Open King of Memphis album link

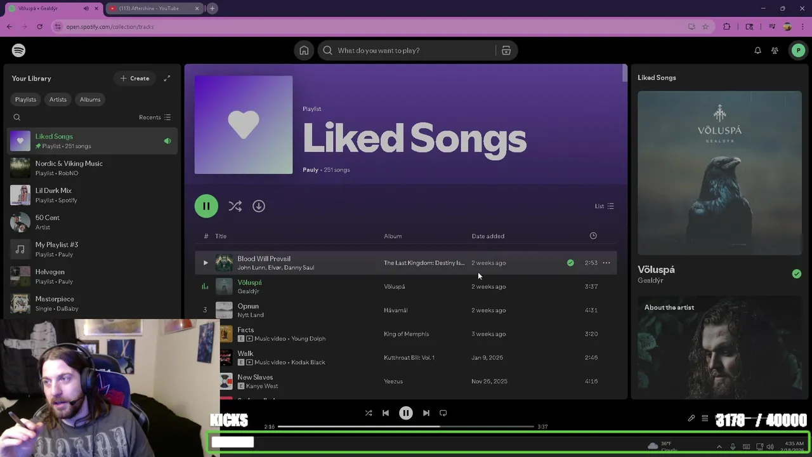click(x=406, y=334)
